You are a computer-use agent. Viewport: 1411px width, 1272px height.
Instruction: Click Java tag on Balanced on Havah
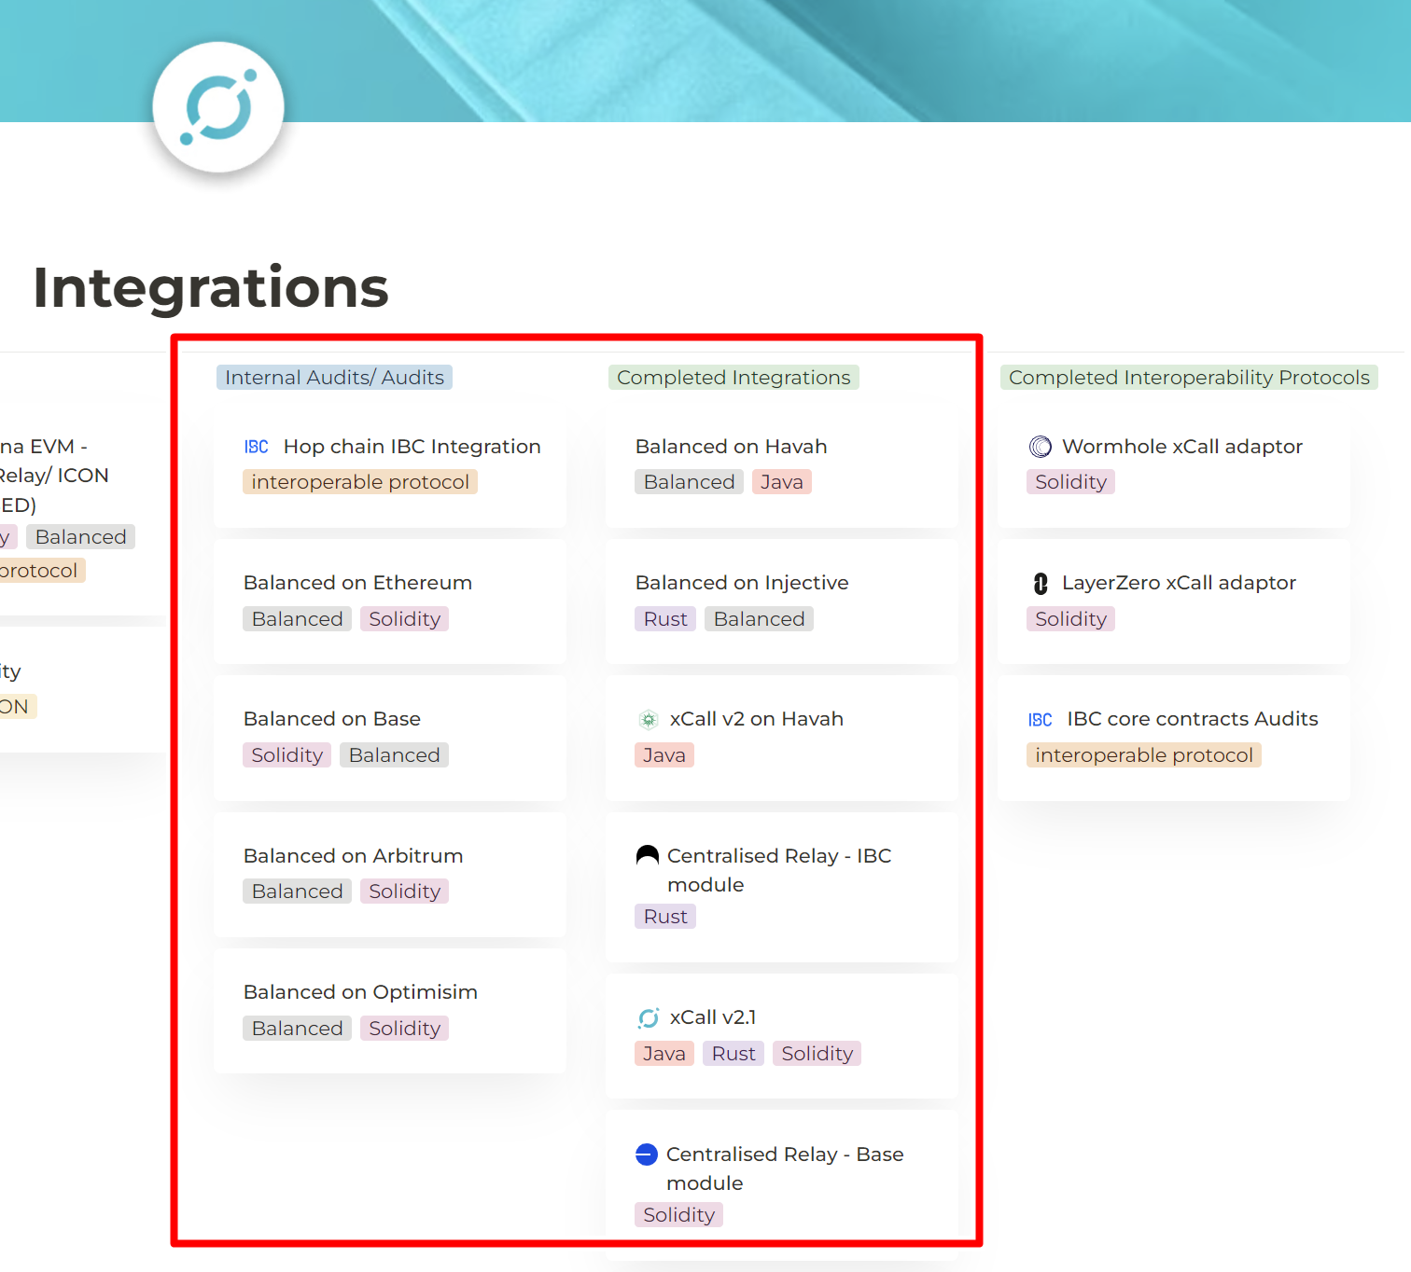click(782, 482)
